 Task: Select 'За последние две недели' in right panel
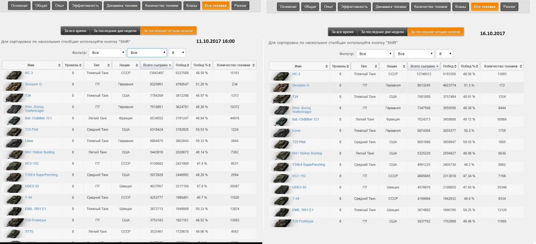382,32
